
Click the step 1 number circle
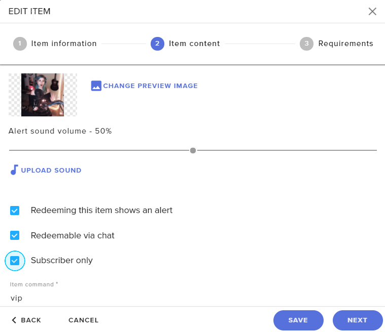20,44
